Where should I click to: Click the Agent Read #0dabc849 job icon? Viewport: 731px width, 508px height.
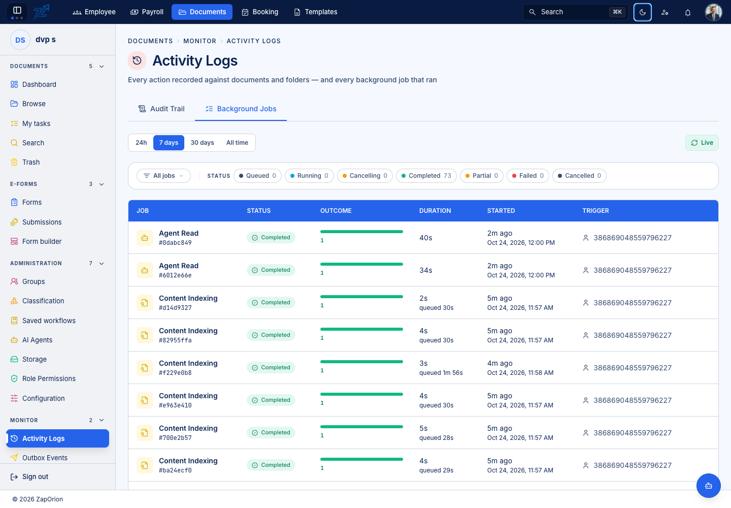(x=145, y=238)
